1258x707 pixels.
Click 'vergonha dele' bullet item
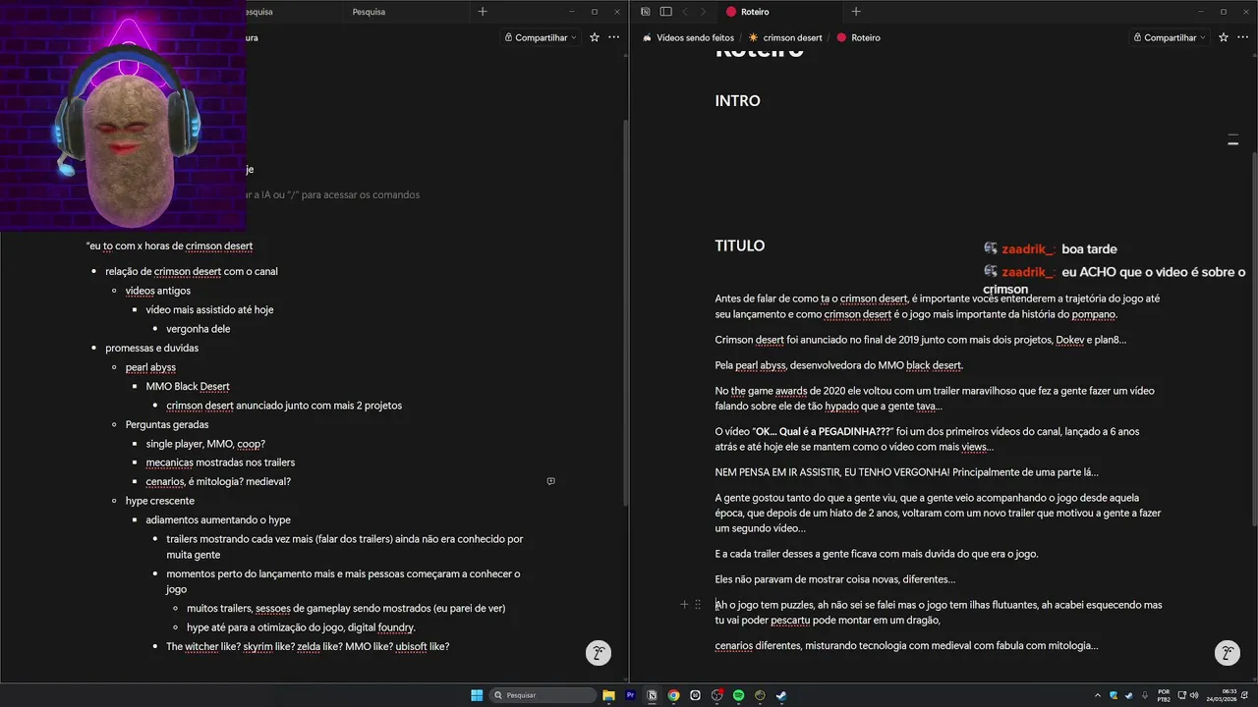(x=198, y=329)
